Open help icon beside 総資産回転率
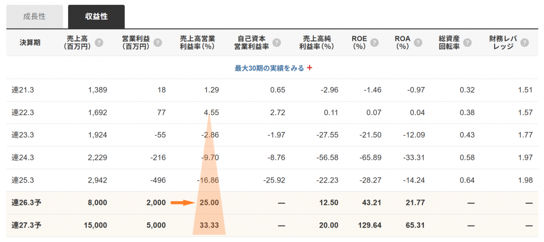The width and height of the screenshot is (544, 242). point(467,42)
